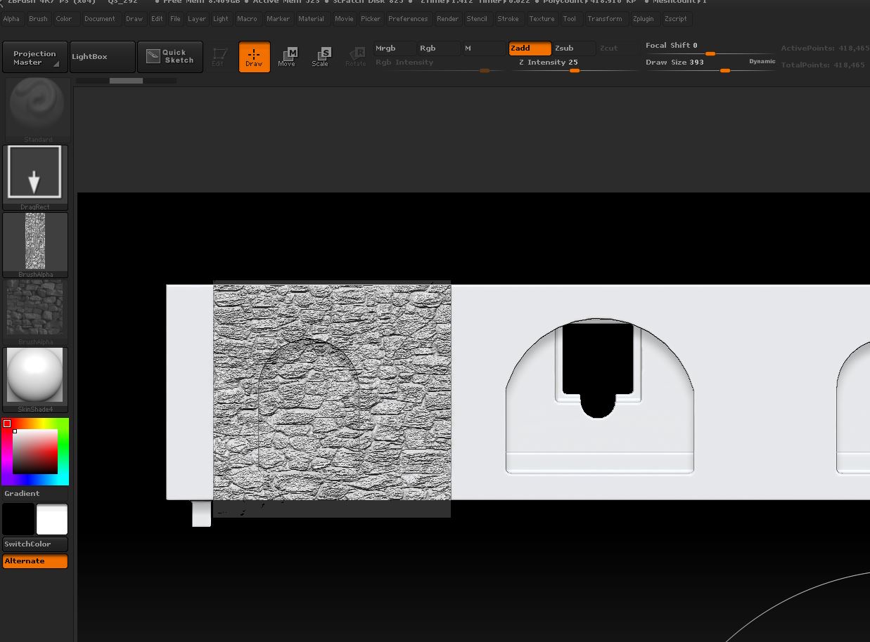Toggle Zsub mode

click(x=572, y=48)
